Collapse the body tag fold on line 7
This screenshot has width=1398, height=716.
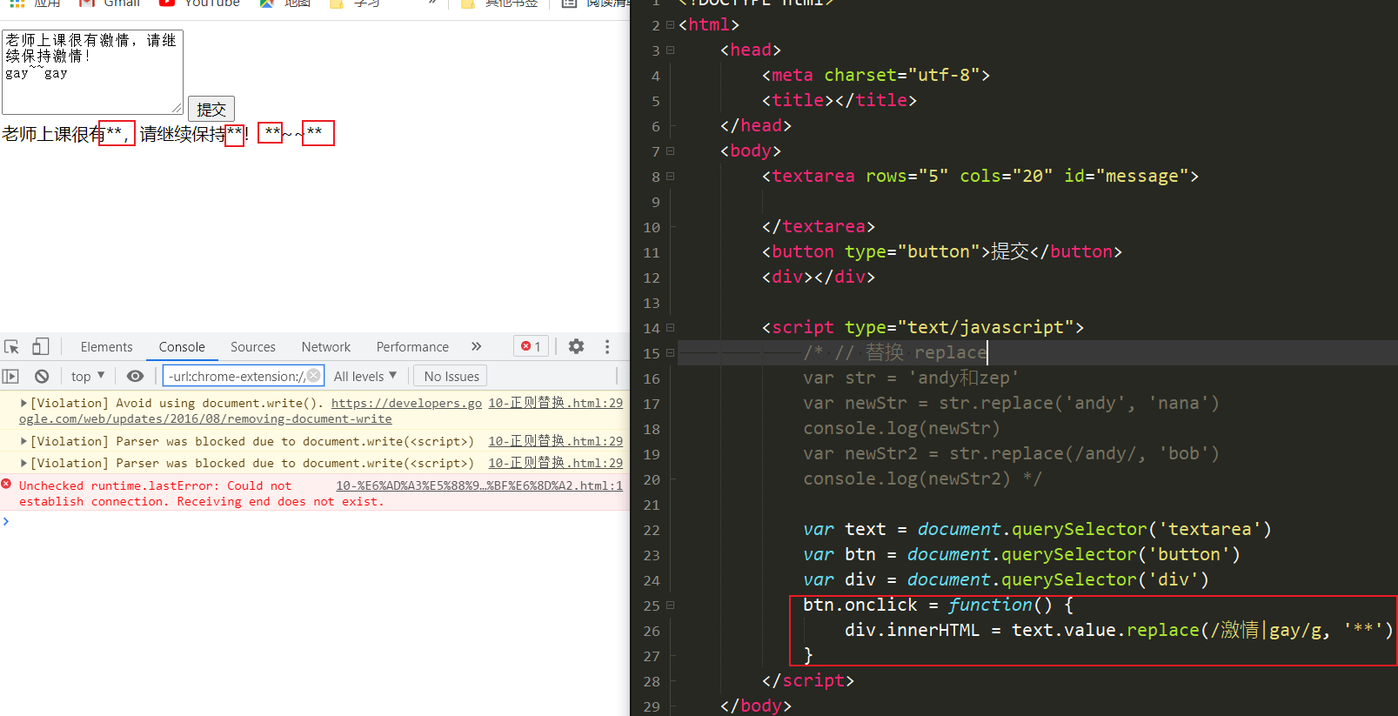tap(670, 151)
